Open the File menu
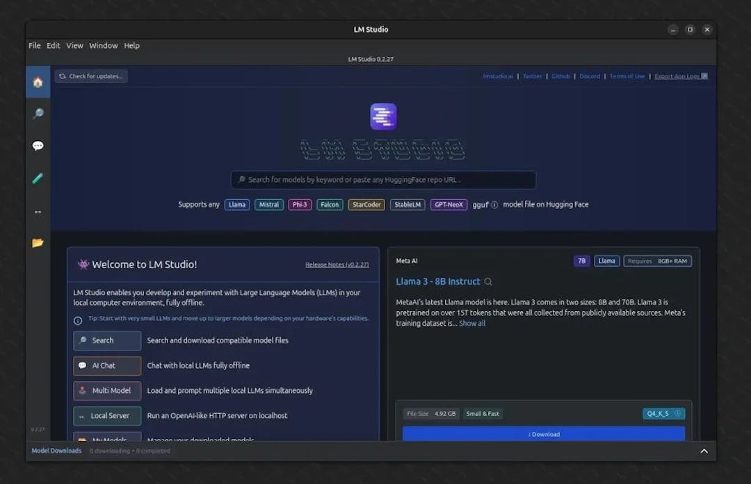 coord(35,46)
